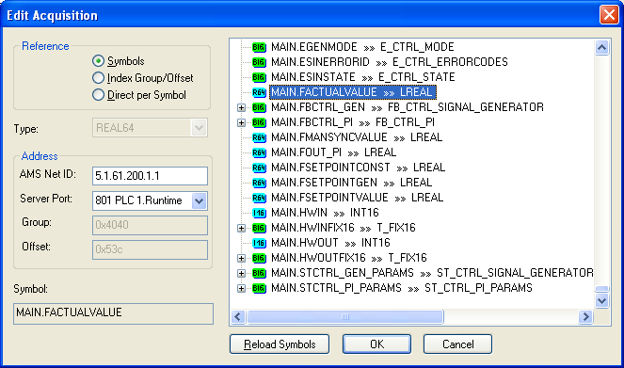Viewport: 624px width, 368px height.
Task: Expand the MAIN.FBCTRL_PI tree node
Action: (x=241, y=123)
